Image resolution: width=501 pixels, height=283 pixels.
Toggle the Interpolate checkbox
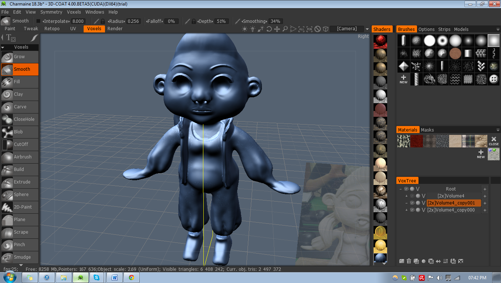(38, 21)
